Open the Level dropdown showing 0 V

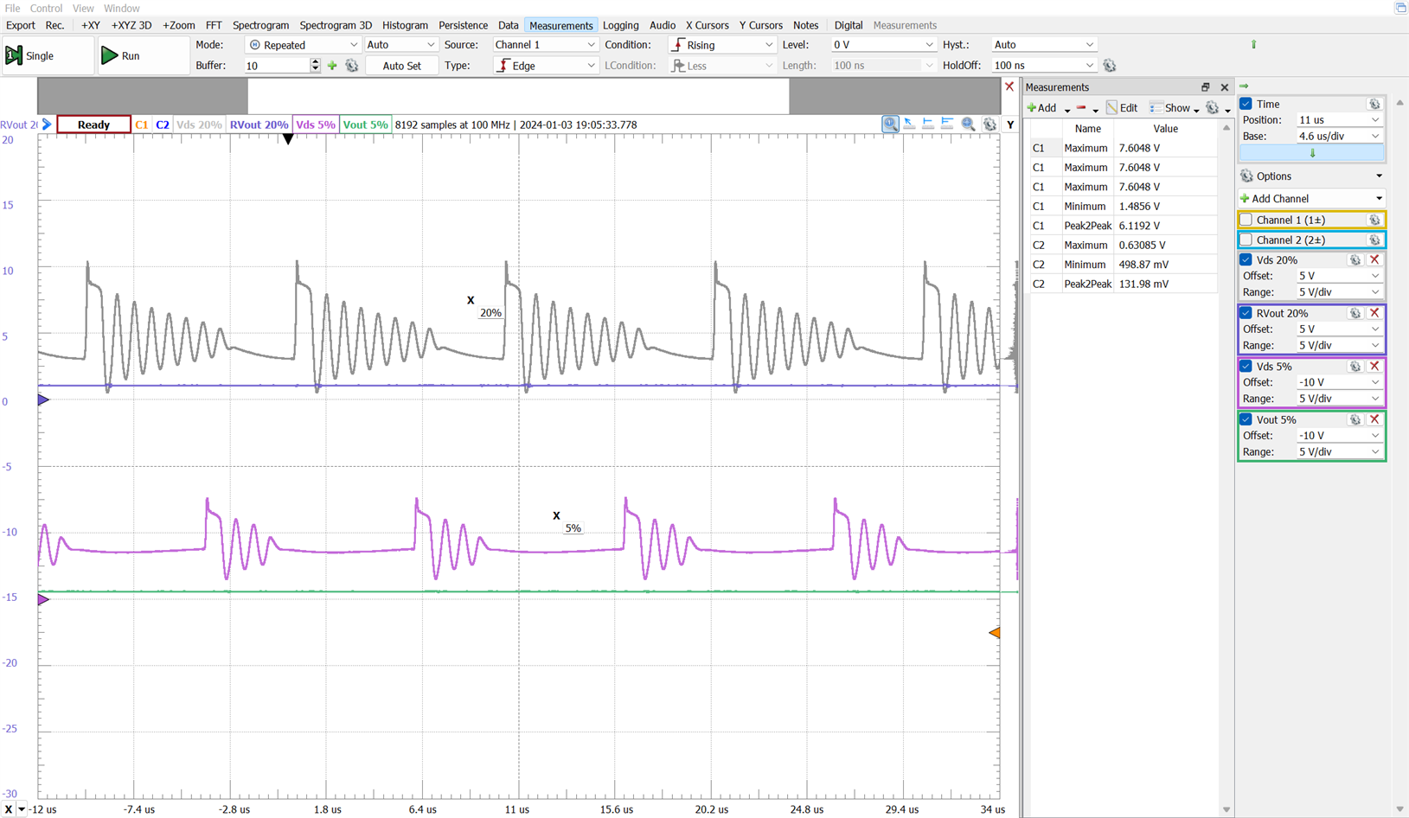pos(883,45)
